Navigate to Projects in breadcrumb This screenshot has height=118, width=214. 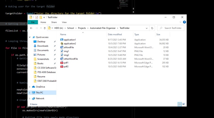coord(82,28)
